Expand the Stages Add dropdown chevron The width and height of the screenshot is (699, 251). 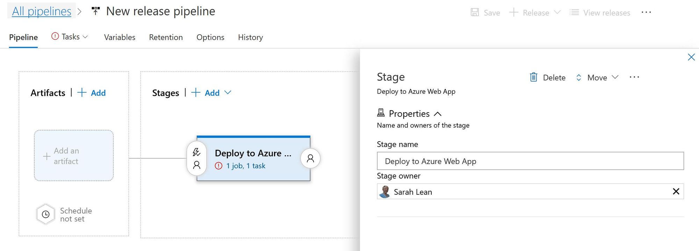click(228, 93)
